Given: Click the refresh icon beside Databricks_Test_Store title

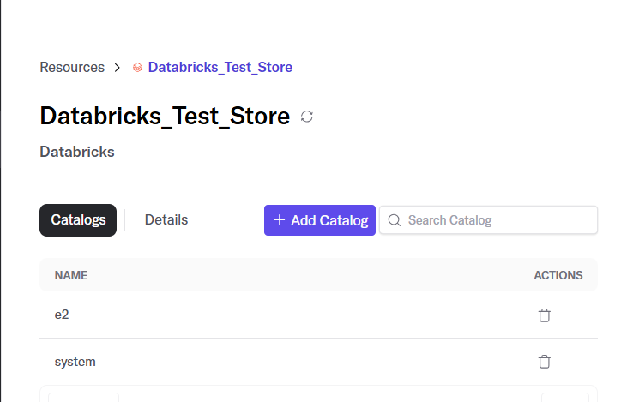Looking at the screenshot, I should 307,117.
